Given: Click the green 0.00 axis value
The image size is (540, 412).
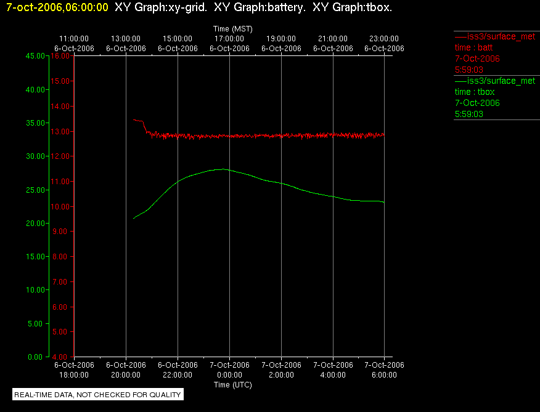Looking at the screenshot, I should click(x=35, y=357).
